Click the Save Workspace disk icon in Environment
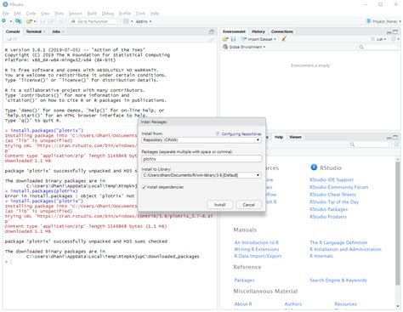Viewport: 403px width, 312px height. pos(233,39)
